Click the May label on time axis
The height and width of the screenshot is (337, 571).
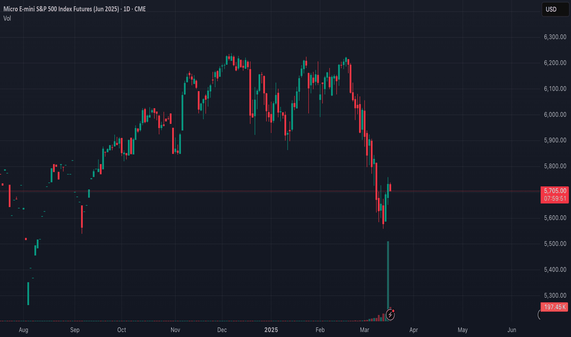click(463, 330)
